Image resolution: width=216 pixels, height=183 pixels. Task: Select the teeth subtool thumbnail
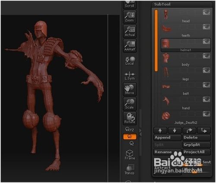point(166,28)
